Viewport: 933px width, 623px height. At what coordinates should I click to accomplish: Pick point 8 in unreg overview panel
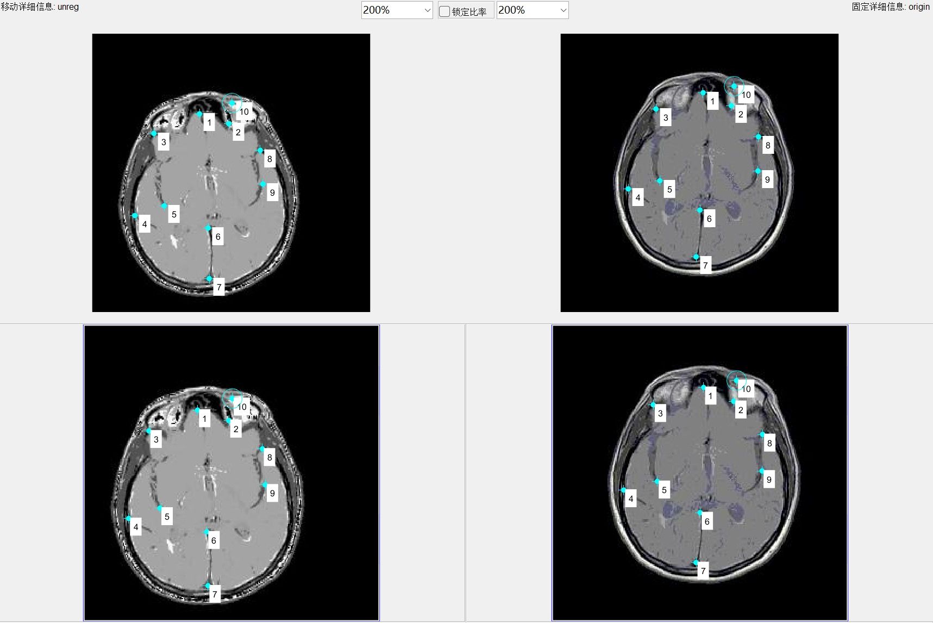coord(262,449)
